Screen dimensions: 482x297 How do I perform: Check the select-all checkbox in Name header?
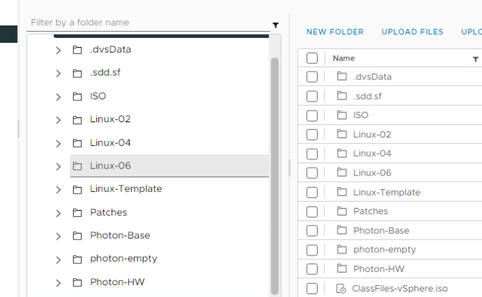(x=312, y=58)
